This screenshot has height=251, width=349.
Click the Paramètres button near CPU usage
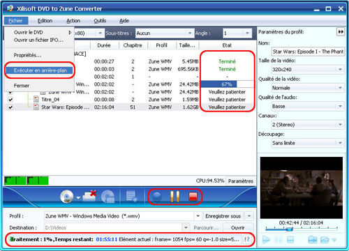click(241, 181)
